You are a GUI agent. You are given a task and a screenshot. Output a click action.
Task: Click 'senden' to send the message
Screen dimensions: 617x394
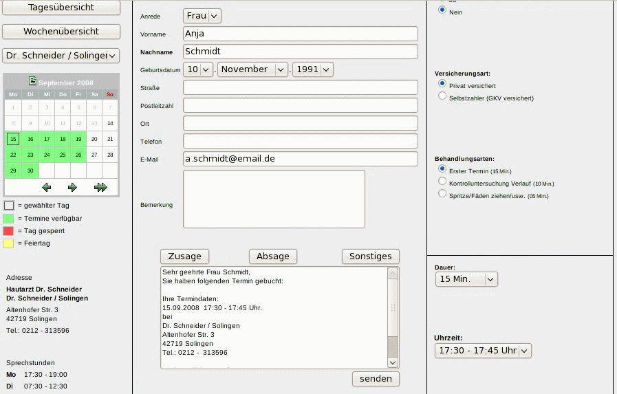(x=376, y=379)
